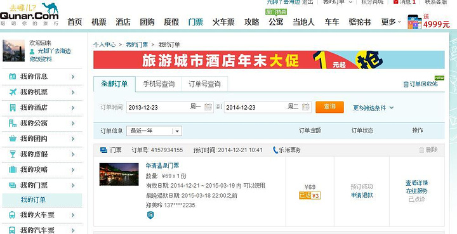The image size is (457, 234).
Task: Open 攻略 in the top navigation
Action: click(x=252, y=22)
